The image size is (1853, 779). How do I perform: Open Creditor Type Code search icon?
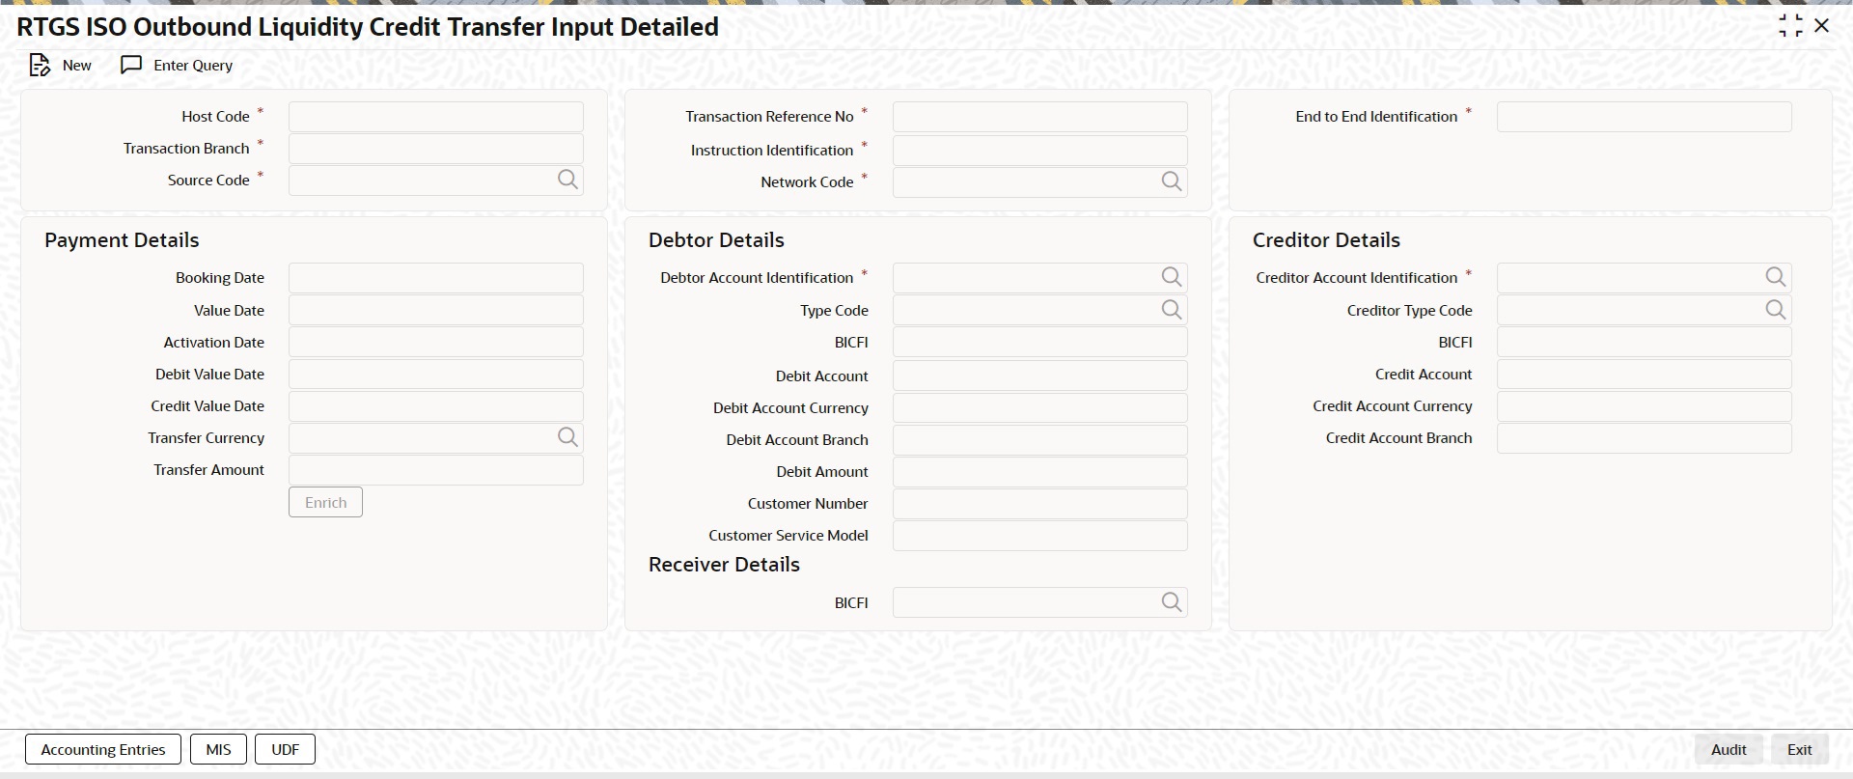point(1776,309)
